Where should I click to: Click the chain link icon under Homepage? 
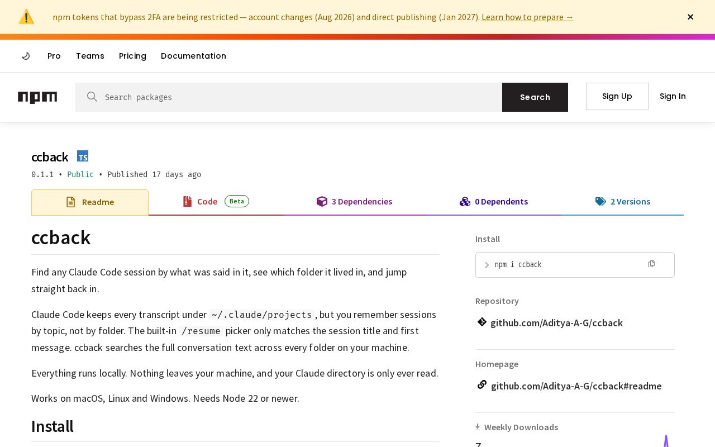pos(482,384)
